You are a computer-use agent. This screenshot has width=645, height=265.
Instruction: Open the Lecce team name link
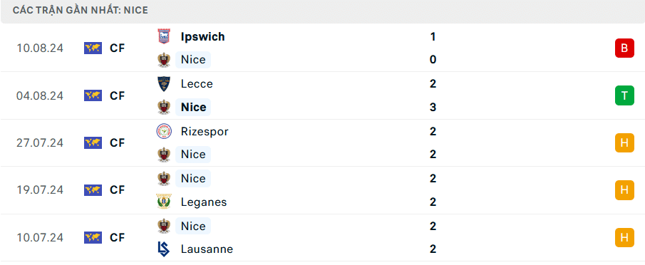[x=197, y=84]
